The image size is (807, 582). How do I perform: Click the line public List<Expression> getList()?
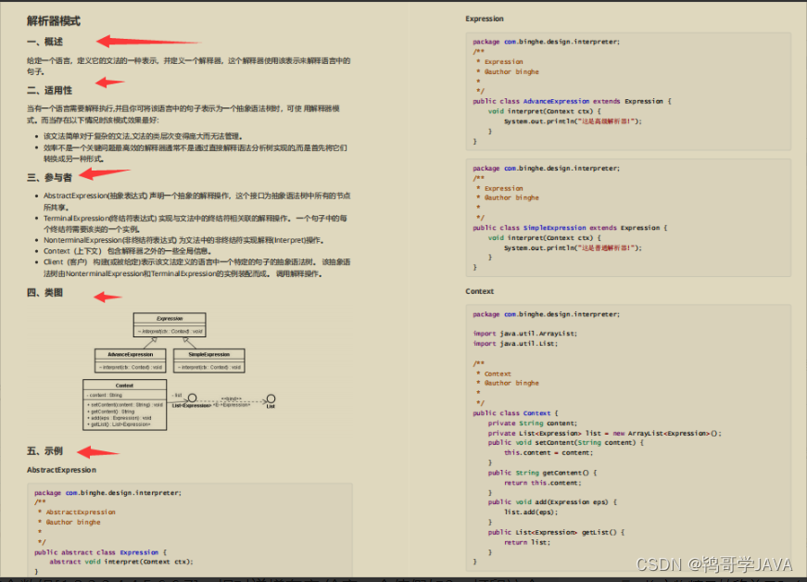tap(556, 533)
